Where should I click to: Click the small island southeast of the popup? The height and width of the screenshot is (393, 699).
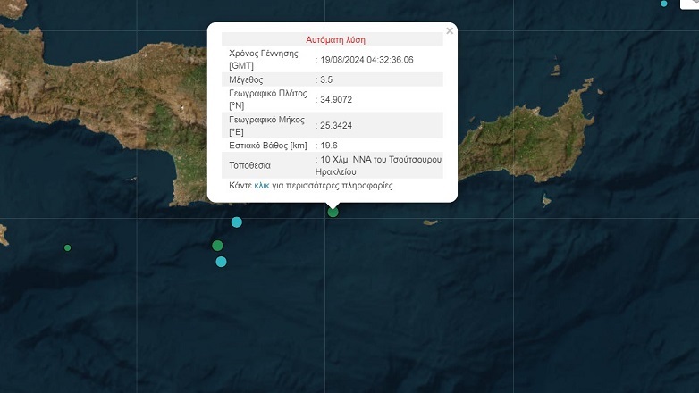click(430, 222)
